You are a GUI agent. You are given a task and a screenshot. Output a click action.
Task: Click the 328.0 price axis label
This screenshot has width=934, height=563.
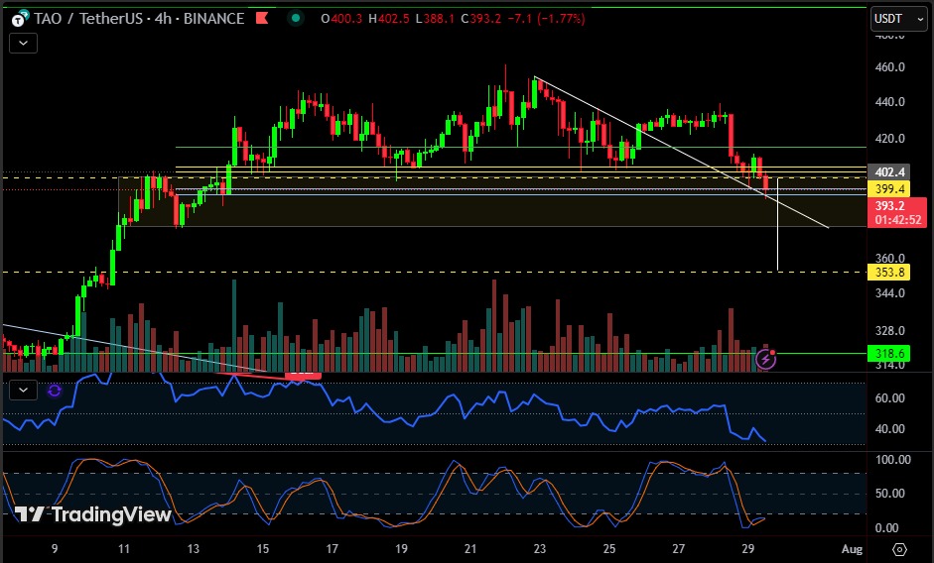pyautogui.click(x=890, y=330)
